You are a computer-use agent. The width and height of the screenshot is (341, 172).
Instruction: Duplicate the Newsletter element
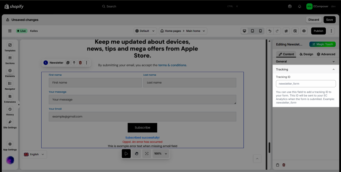click(68, 63)
